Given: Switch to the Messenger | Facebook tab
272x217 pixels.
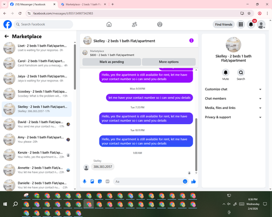Looking at the screenshot, I should 33,4.
